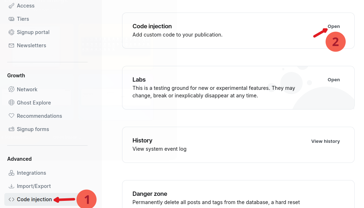Select the Danger zone heading

tap(150, 194)
